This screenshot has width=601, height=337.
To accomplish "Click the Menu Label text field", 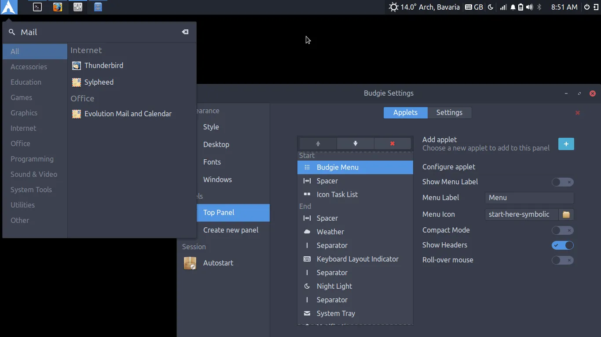I will 529,198.
